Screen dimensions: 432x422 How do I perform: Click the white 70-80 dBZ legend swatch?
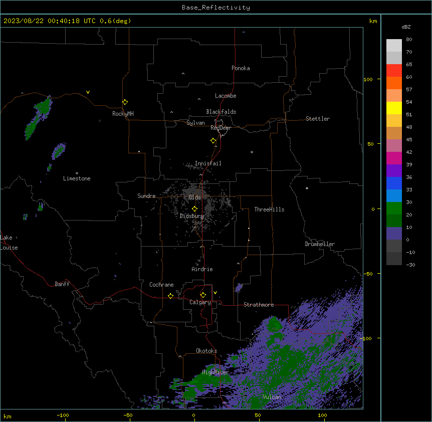(x=394, y=46)
